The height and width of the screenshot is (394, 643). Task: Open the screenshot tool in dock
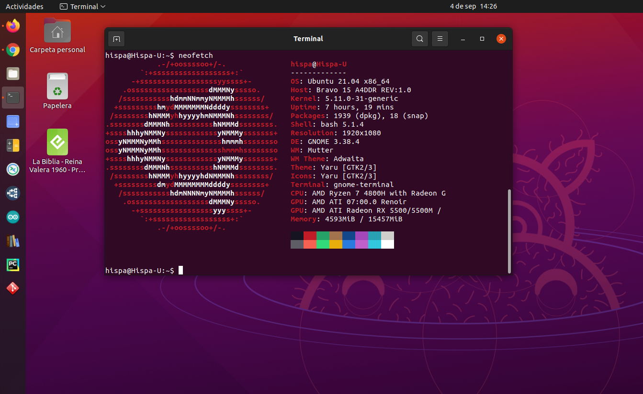coord(13,121)
